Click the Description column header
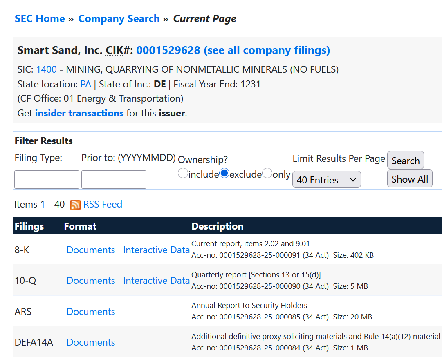Viewport: 442px width, 357px height. coord(218,226)
